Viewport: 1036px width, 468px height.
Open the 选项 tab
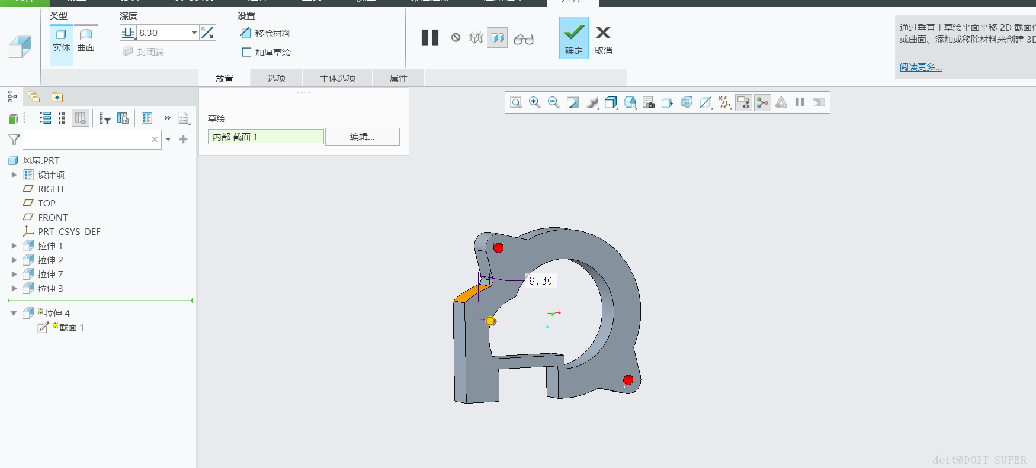coord(276,78)
